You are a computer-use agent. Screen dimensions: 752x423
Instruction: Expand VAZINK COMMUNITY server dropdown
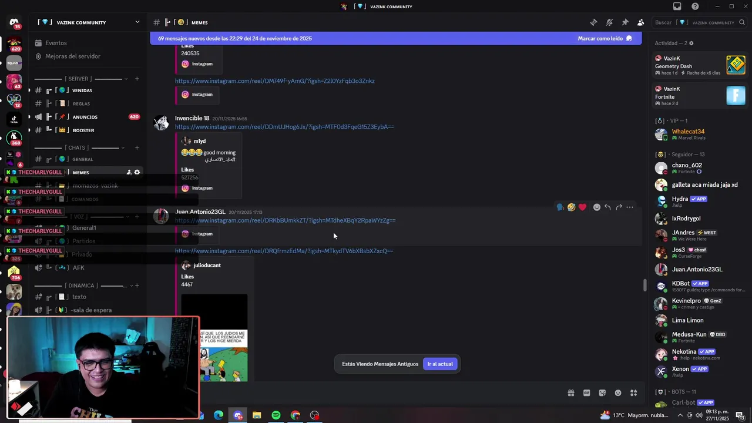coord(137,22)
